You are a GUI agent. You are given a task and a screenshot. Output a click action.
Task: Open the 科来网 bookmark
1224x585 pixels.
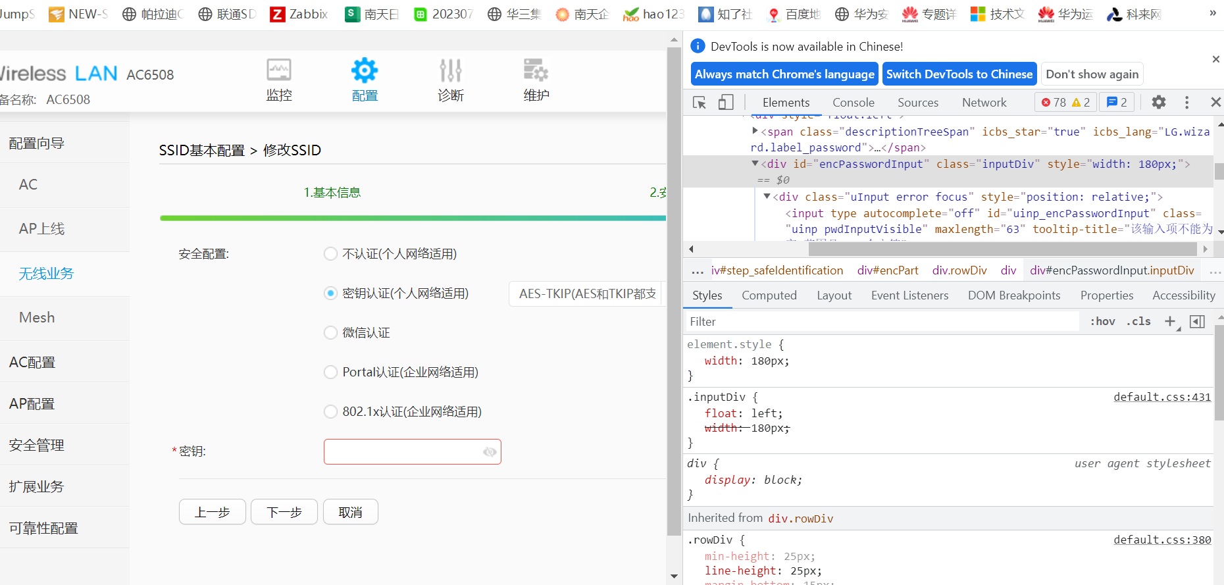pyautogui.click(x=1134, y=14)
